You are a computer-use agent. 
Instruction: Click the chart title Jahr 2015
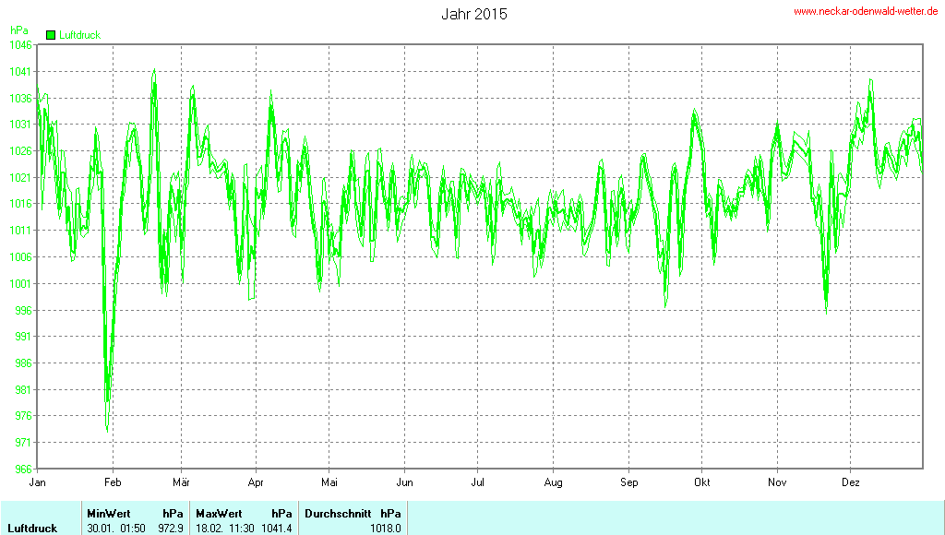[474, 14]
